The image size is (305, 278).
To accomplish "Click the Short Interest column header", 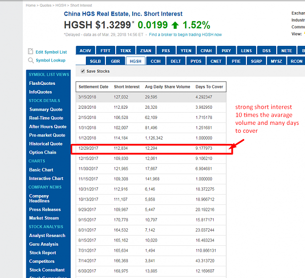I will point(126,87).
